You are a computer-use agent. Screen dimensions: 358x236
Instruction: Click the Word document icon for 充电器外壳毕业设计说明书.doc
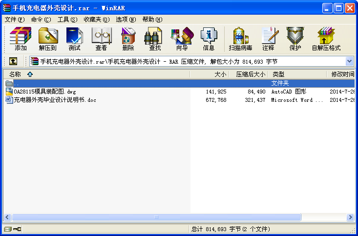pyautogui.click(x=9, y=100)
